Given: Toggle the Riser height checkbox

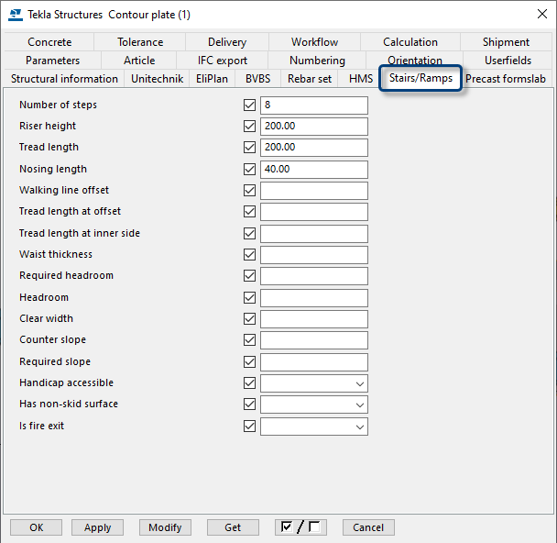Looking at the screenshot, I should [249, 127].
